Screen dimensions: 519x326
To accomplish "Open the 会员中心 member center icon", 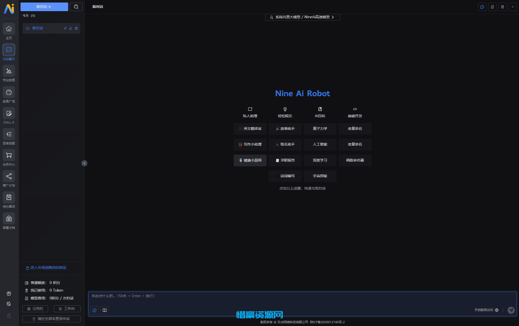I will tap(9, 155).
